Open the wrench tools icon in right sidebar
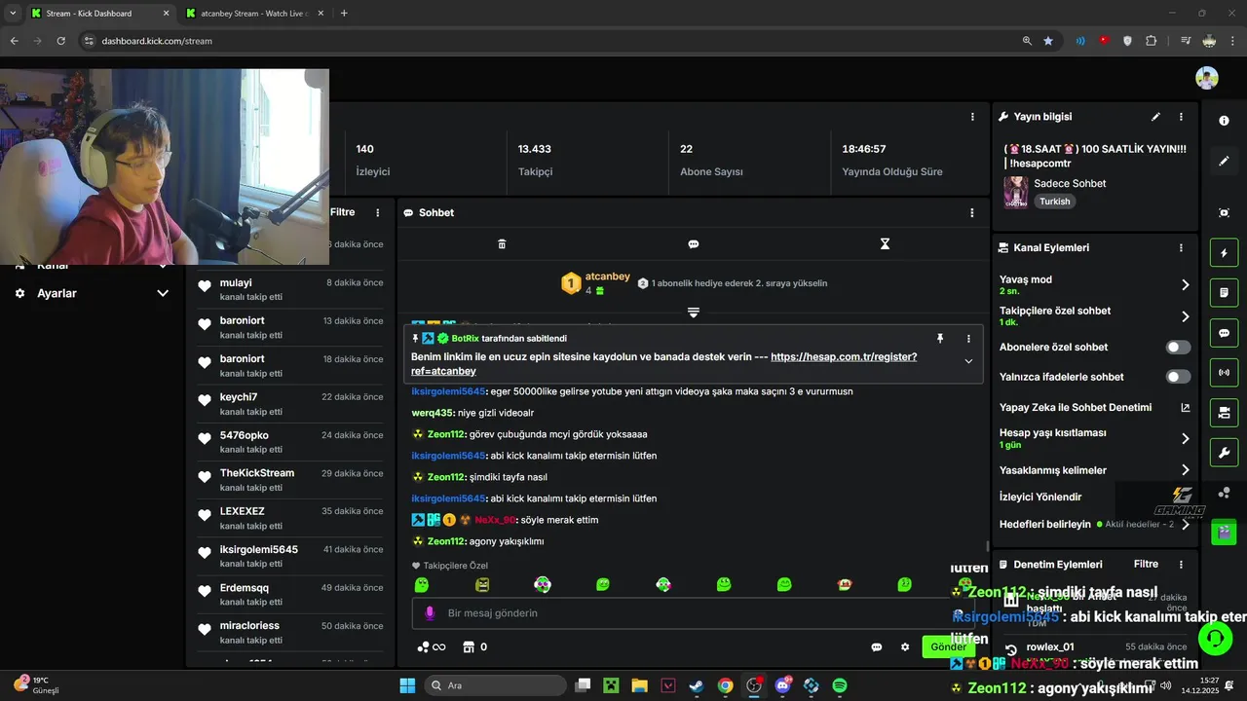Screen dimensions: 1247x701 click(1224, 453)
